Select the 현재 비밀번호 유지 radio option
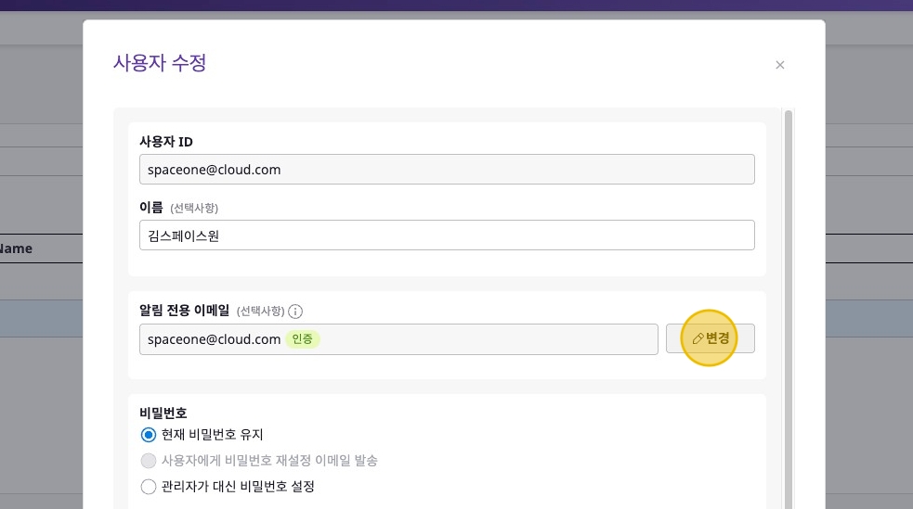 point(149,435)
